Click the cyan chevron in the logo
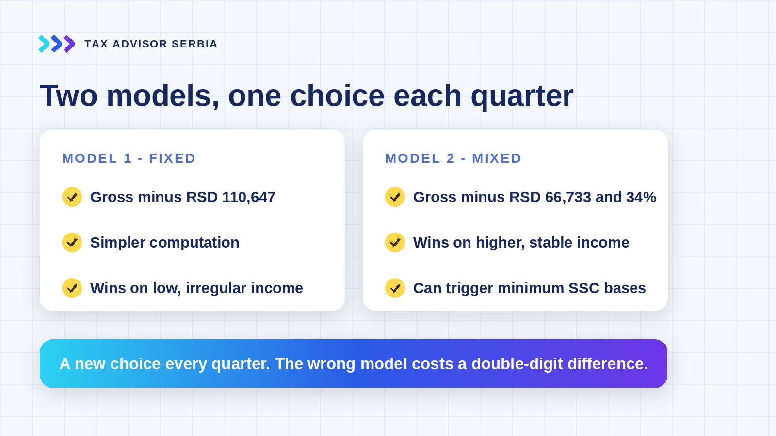The height and width of the screenshot is (436, 776). click(x=44, y=44)
